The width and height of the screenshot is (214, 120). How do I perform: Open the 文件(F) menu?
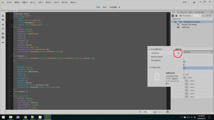coord(9,2)
